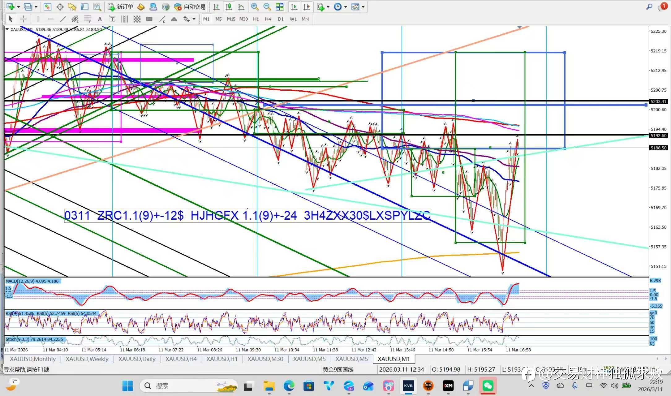The image size is (671, 396).
Task: Click the Tile Windows icon
Action: tap(279, 7)
